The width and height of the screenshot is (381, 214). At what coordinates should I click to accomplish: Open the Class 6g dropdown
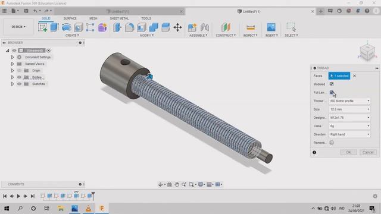349,126
